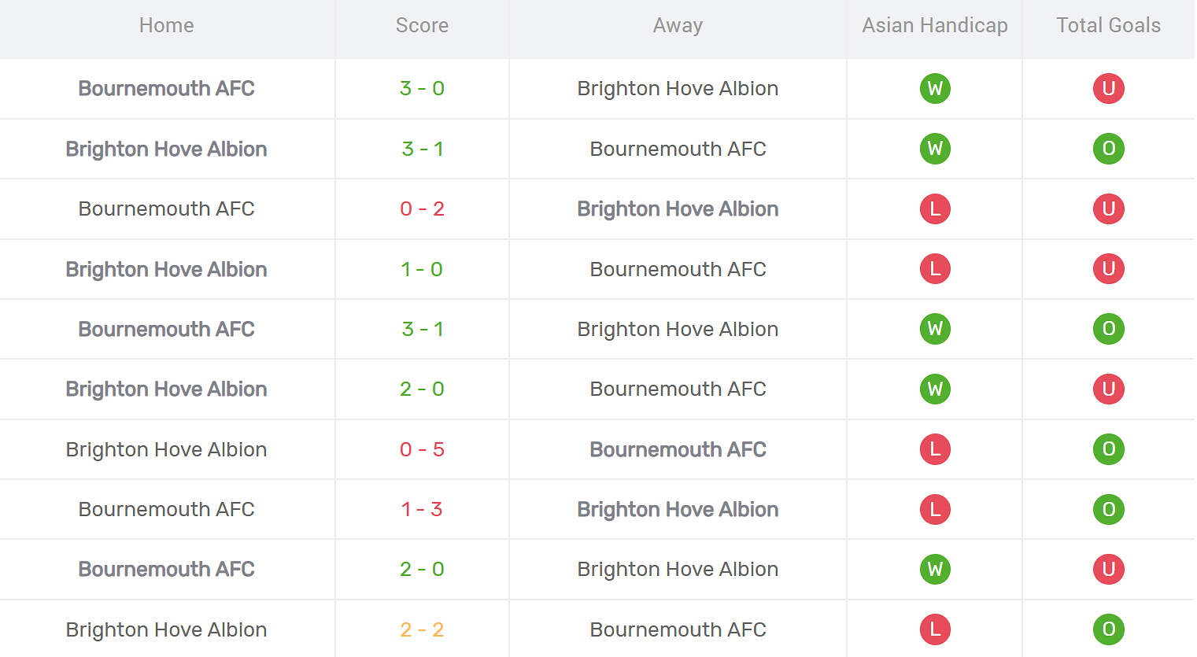Click home team Bournemouth AFC in the 1 - 3 row

click(x=166, y=509)
